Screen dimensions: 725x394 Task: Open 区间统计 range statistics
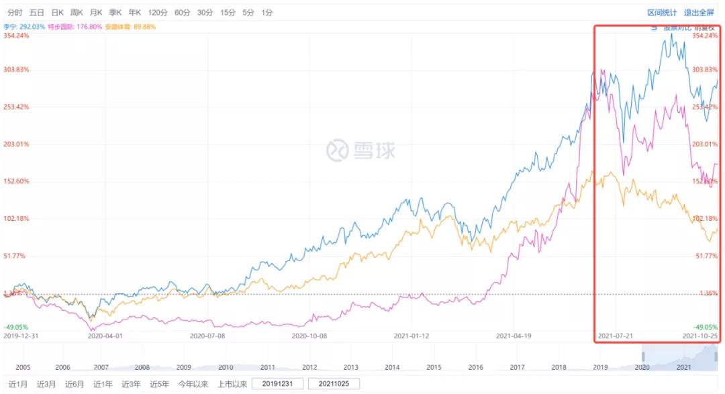tap(662, 12)
